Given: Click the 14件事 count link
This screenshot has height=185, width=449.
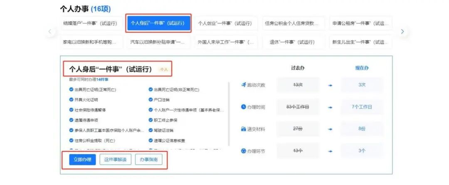Looking at the screenshot, I should 102,79.
